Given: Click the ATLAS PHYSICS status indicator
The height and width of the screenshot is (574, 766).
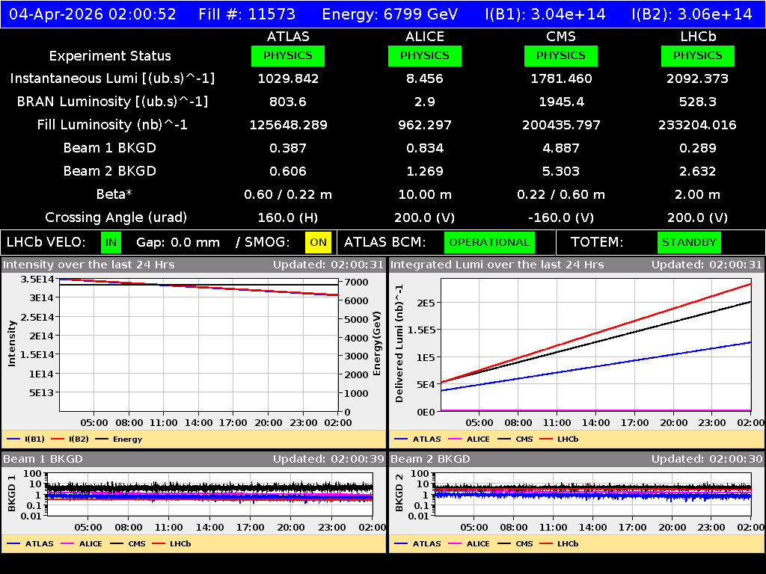Looking at the screenshot, I should point(288,55).
